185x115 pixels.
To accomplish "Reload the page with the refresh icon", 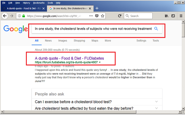I will [x=120, y=16].
